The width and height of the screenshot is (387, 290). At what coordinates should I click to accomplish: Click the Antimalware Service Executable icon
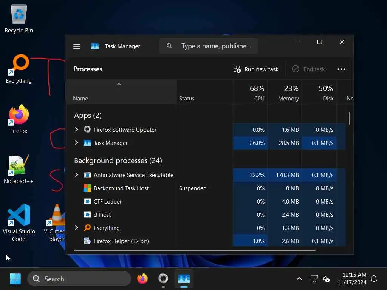click(87, 175)
